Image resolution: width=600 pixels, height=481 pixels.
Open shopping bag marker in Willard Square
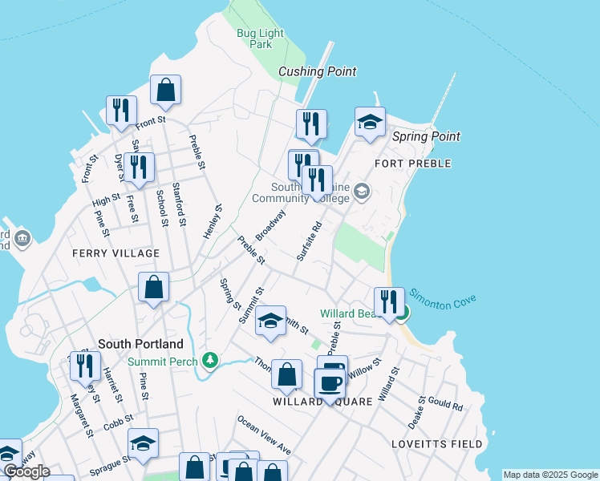pyautogui.click(x=286, y=375)
